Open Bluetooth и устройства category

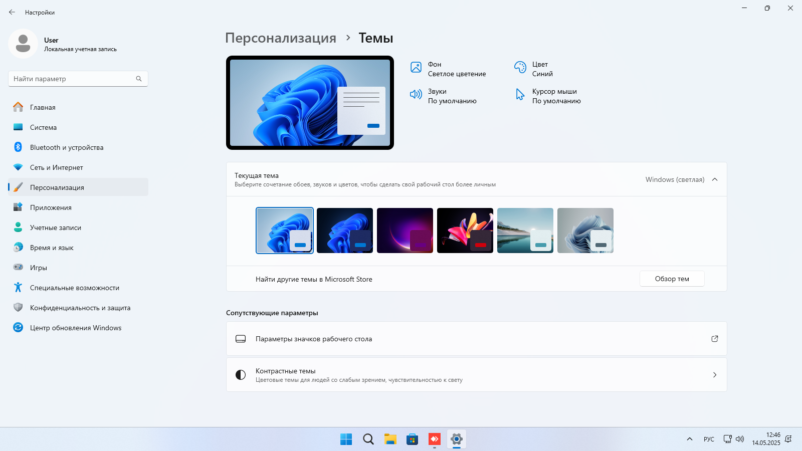point(78,147)
